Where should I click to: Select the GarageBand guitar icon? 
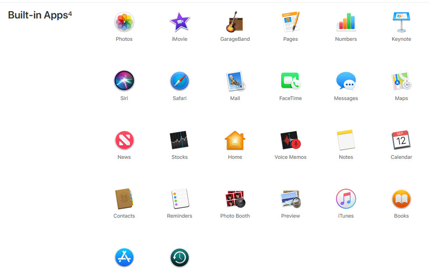point(235,22)
